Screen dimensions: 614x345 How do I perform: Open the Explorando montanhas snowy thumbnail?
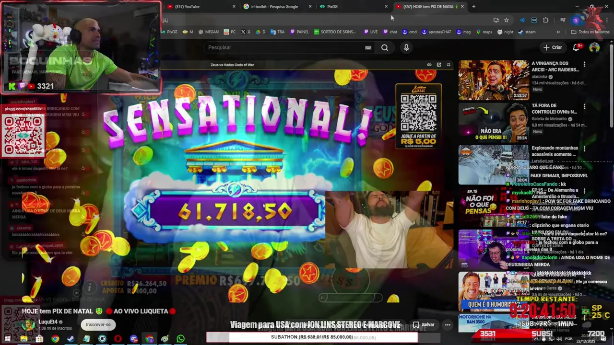[494, 165]
